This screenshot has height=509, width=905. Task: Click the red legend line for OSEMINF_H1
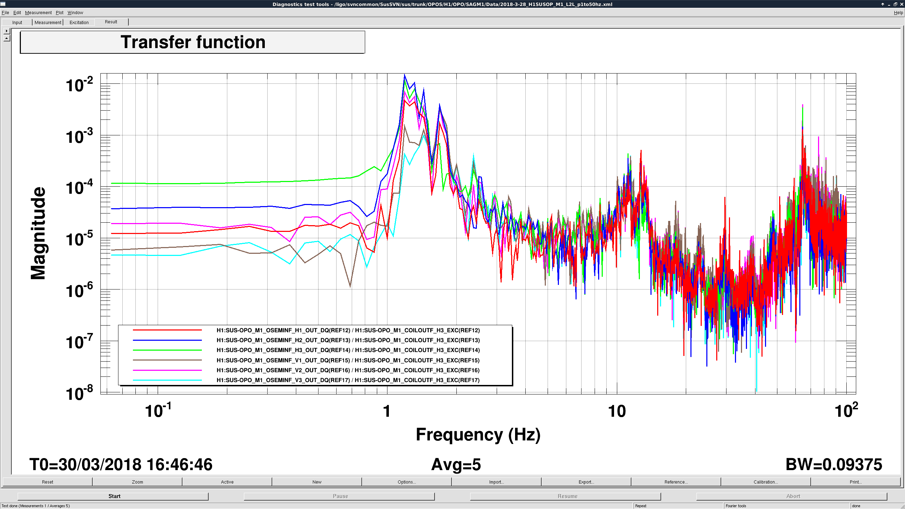167,330
